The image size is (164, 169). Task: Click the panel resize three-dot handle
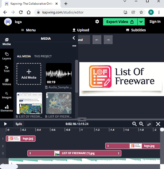(x=82, y=119)
